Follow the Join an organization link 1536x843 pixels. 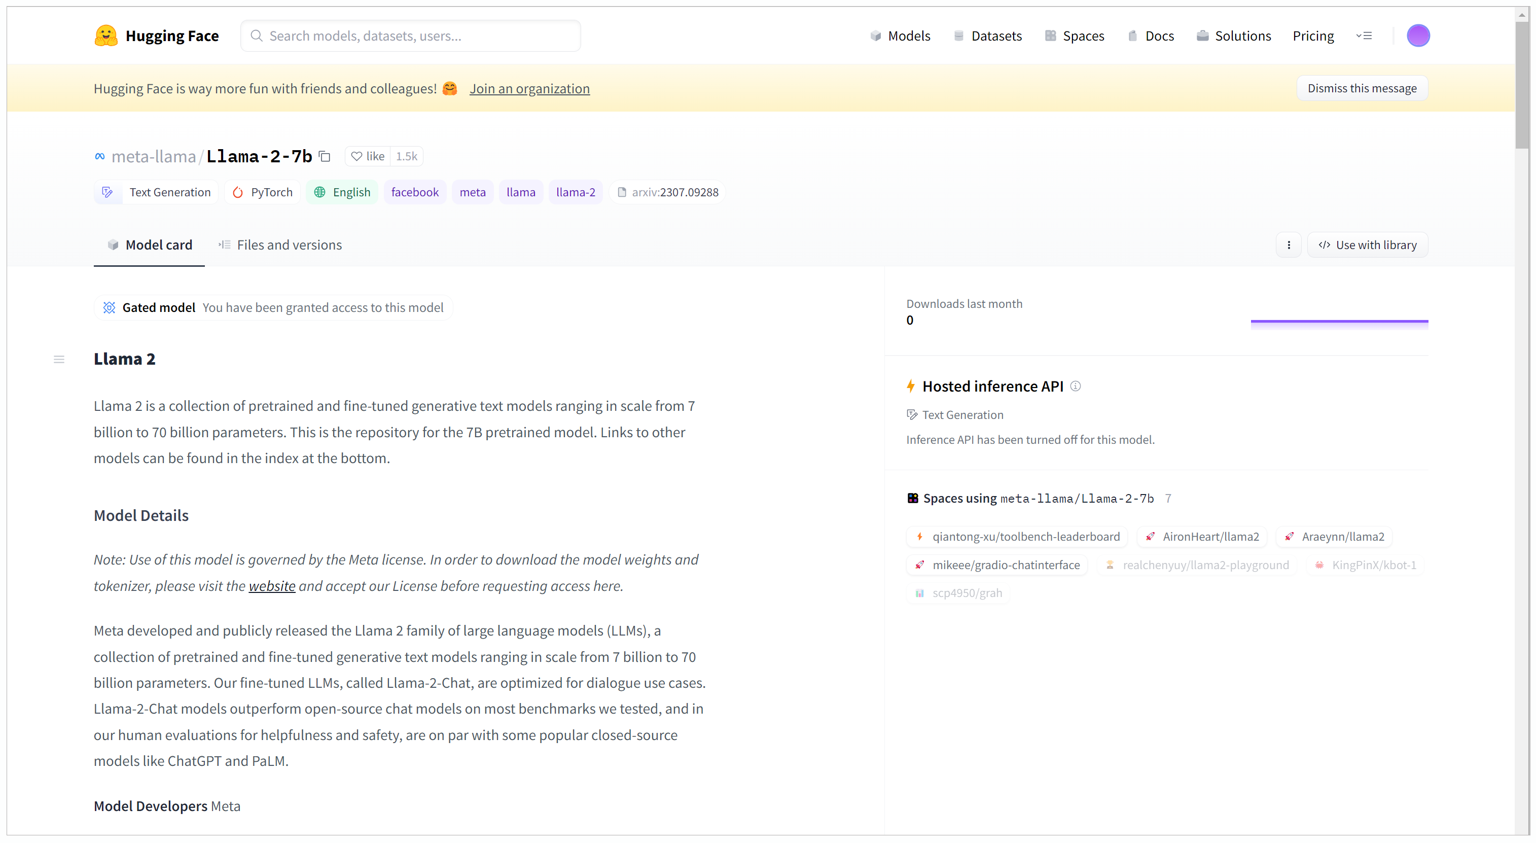(529, 88)
